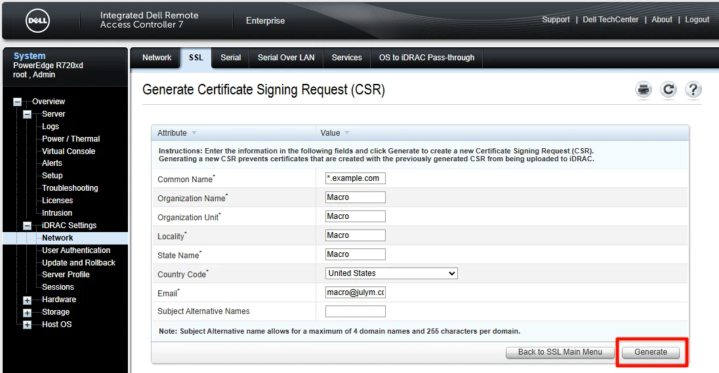Viewport: 719px width, 373px height.
Task: Collapse the iDRAC Settings tree node
Action: tap(28, 226)
